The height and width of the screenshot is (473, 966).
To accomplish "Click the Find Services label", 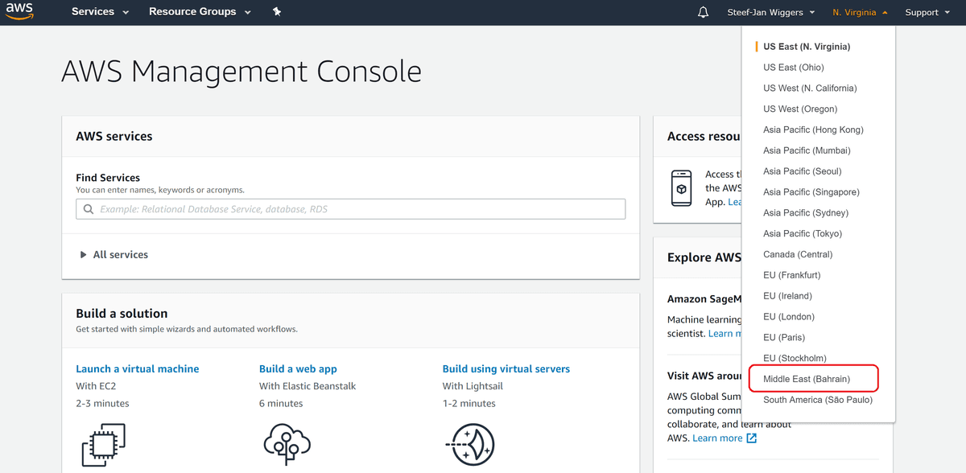I will click(x=108, y=178).
